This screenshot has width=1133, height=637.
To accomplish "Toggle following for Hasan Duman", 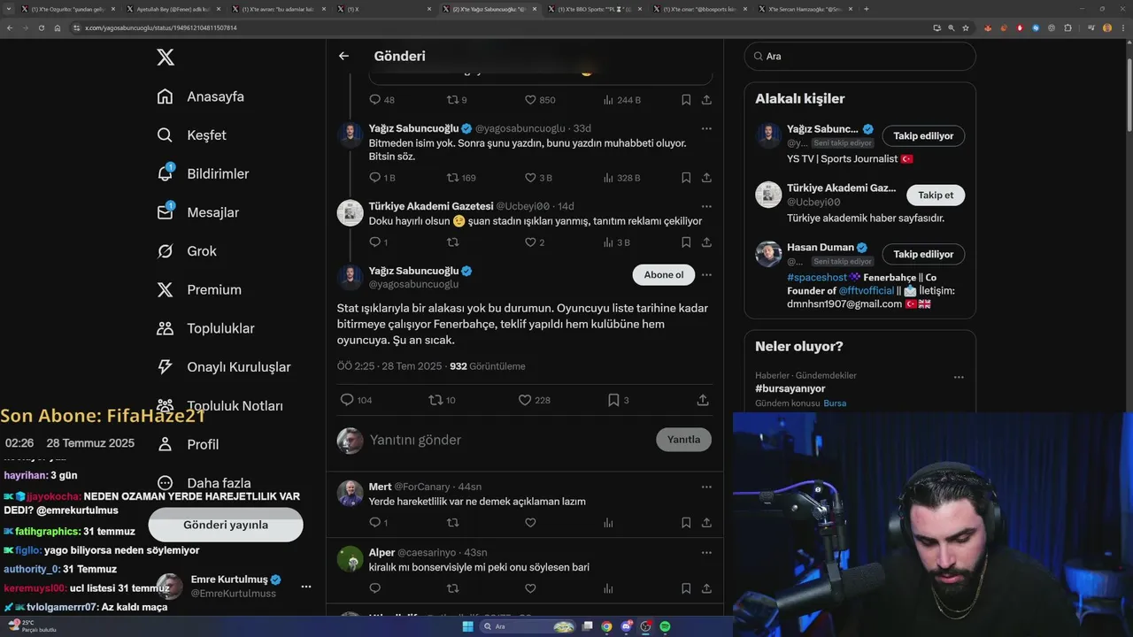I will click(x=923, y=254).
